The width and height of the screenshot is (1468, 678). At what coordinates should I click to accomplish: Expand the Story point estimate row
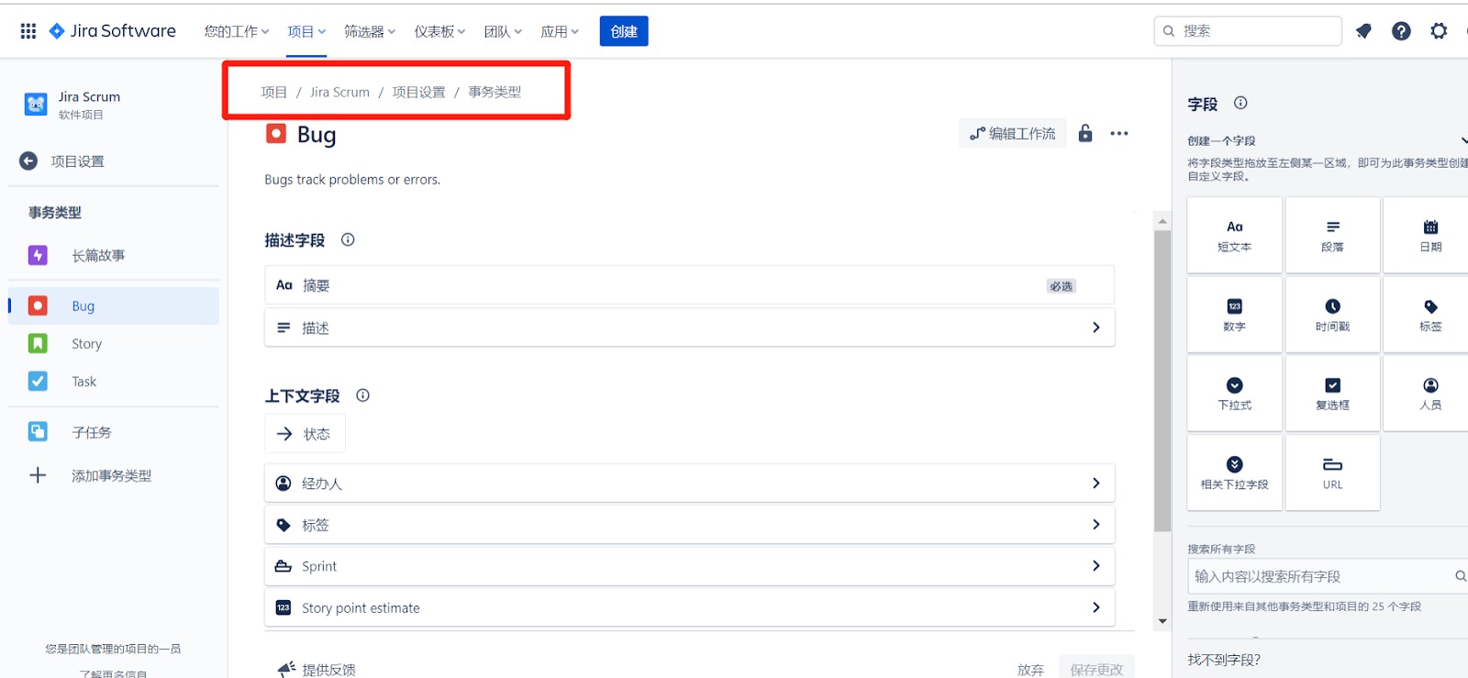690,607
